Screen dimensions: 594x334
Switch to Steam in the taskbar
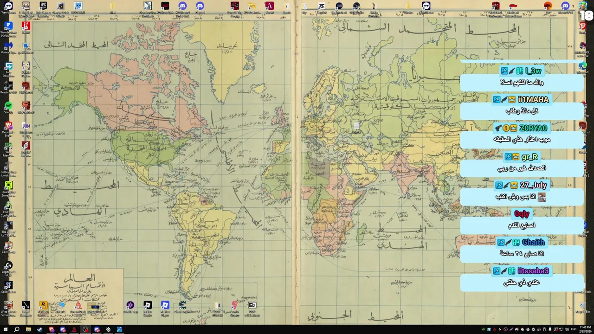(39, 329)
